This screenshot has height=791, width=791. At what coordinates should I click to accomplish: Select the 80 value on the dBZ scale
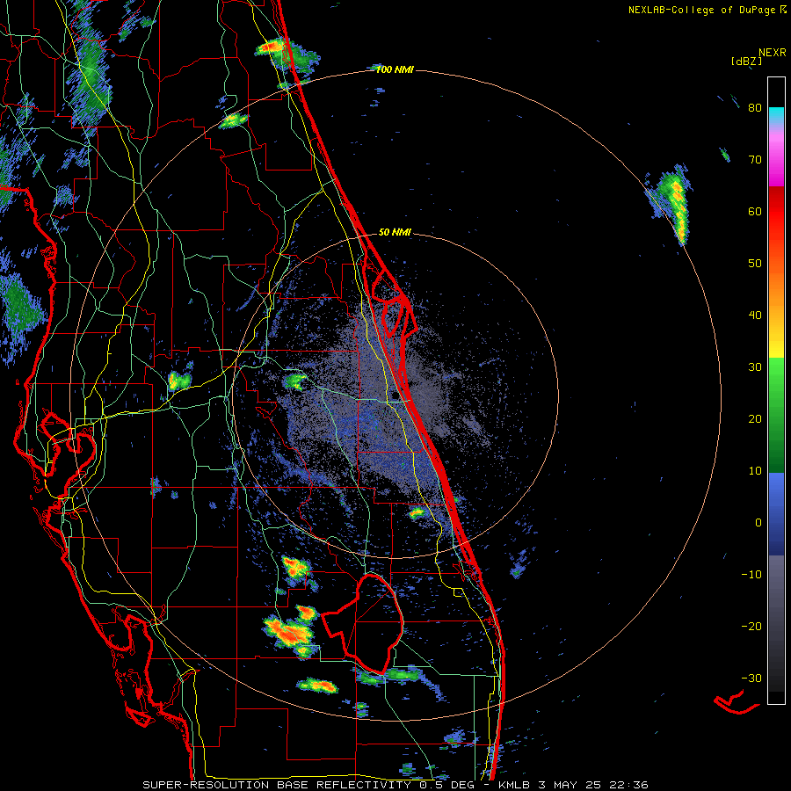755,108
